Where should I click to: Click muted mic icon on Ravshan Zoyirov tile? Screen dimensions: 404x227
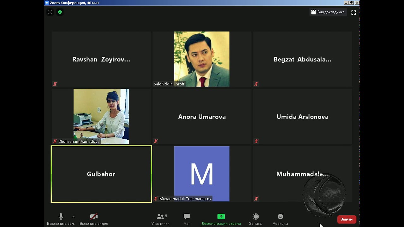pos(55,84)
